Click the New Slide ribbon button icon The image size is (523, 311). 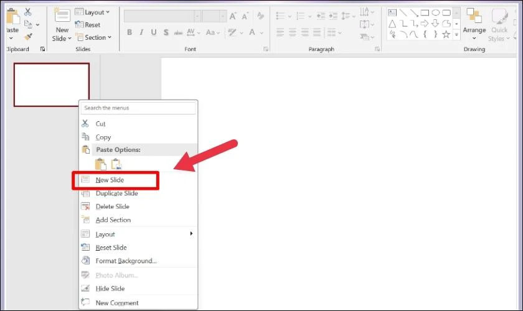coord(62,16)
